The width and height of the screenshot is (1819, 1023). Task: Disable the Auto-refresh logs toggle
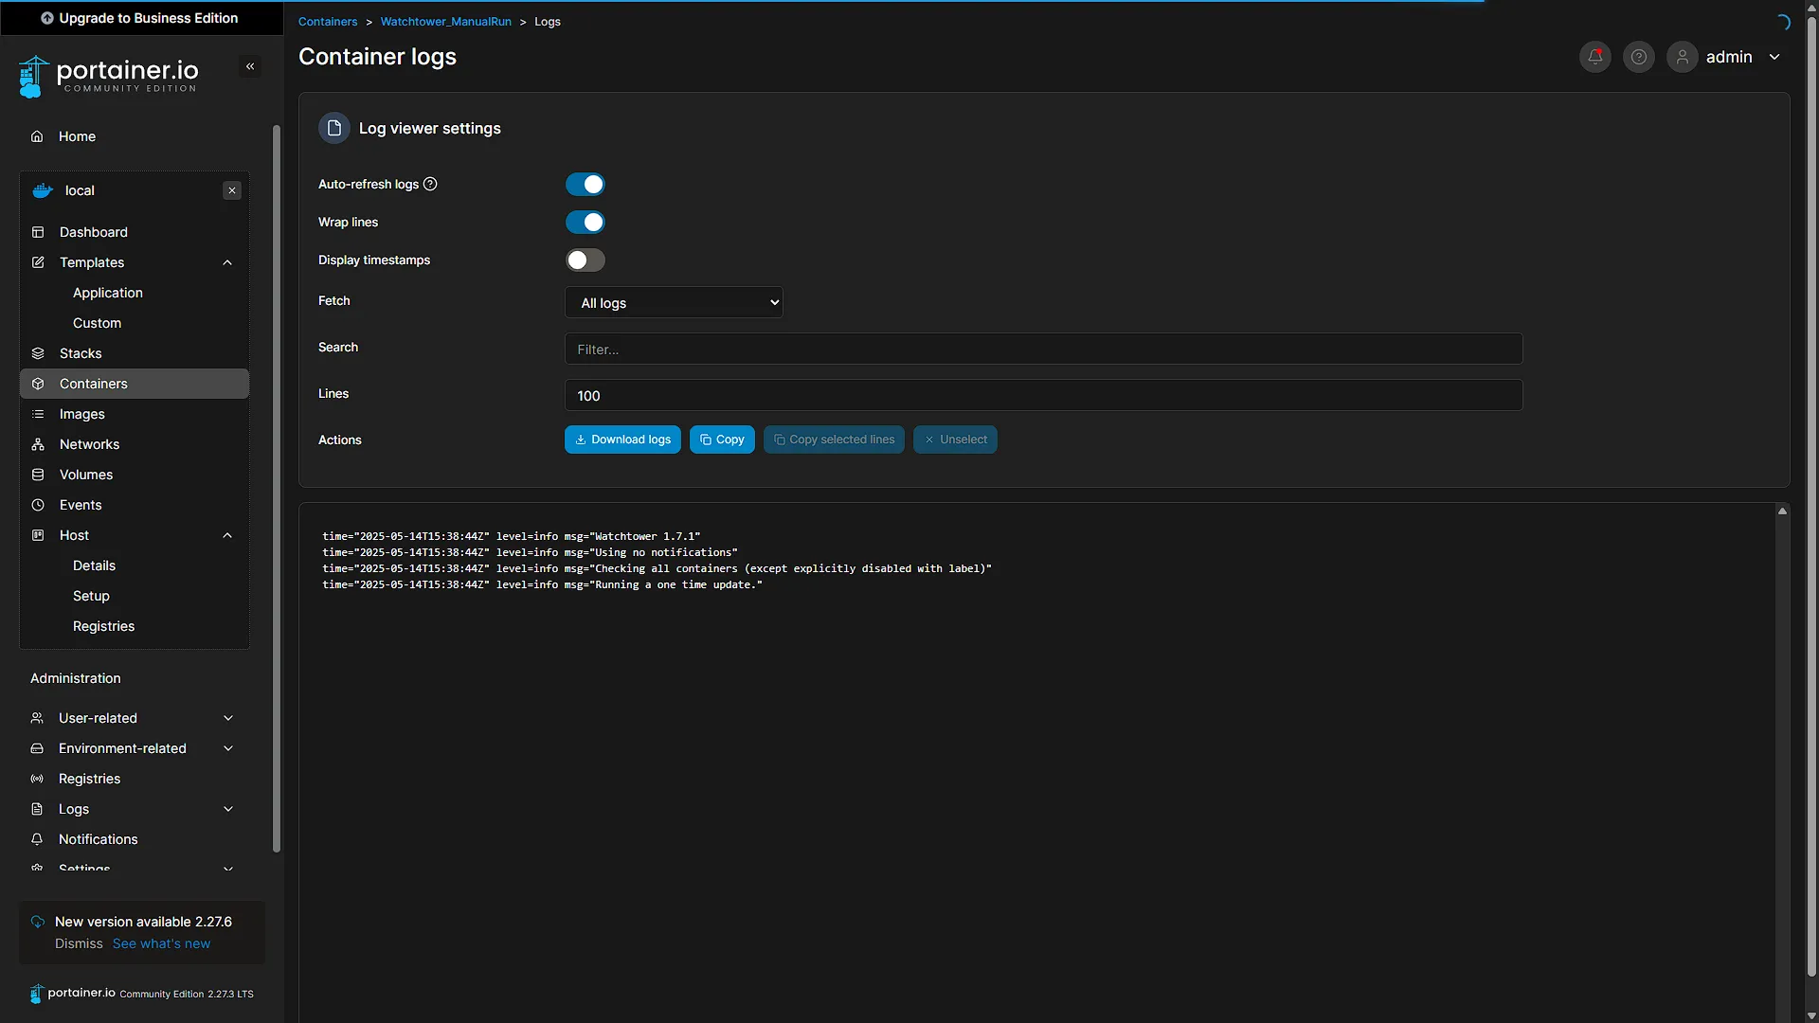click(x=585, y=184)
